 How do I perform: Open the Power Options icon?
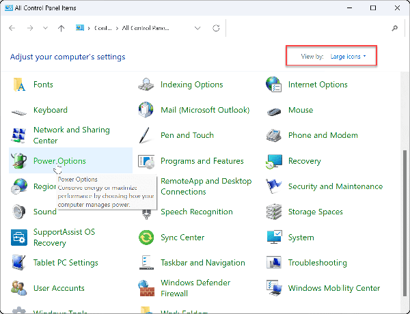pos(19,161)
